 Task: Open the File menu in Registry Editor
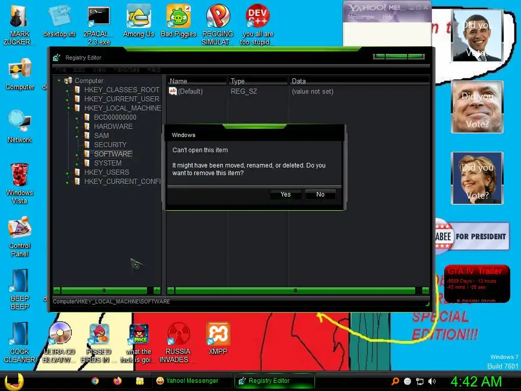click(61, 69)
